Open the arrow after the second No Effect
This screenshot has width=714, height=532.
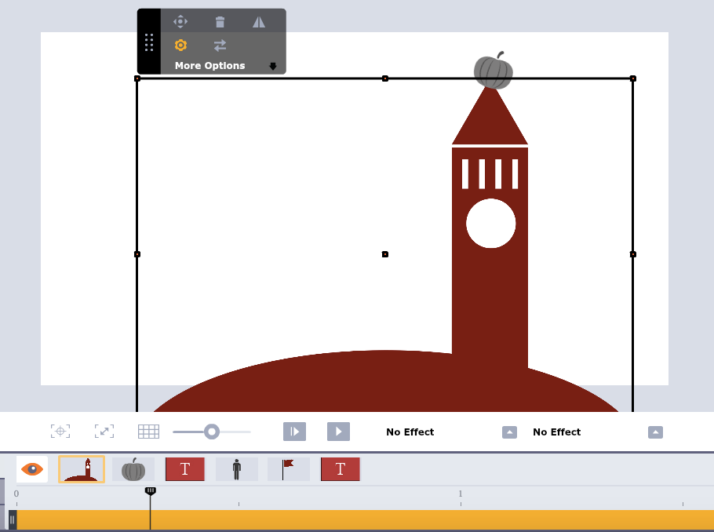(655, 432)
